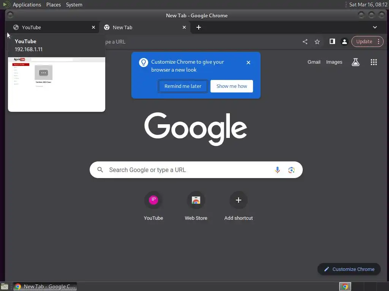Open the YouTube shortcut tile
This screenshot has width=389, height=291.
[x=153, y=206]
